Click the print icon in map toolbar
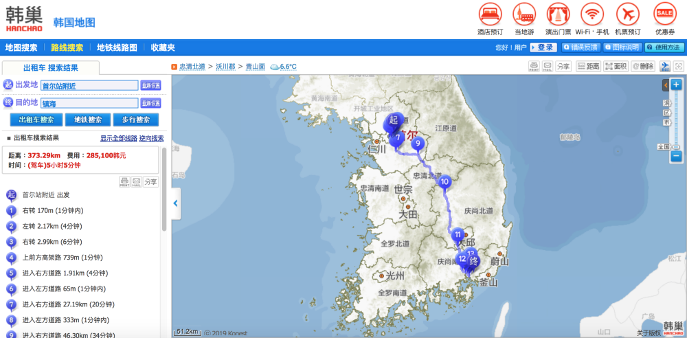The image size is (687, 338). (534, 67)
